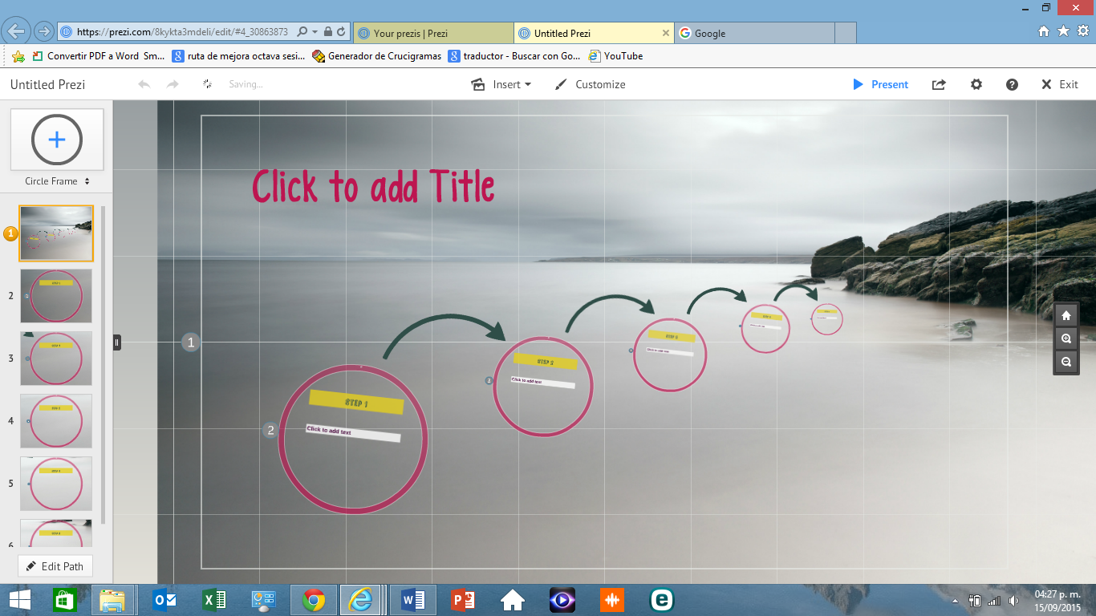Viewport: 1096px width, 616px height.
Task: Open Google Chrome from the taskbar
Action: click(313, 599)
